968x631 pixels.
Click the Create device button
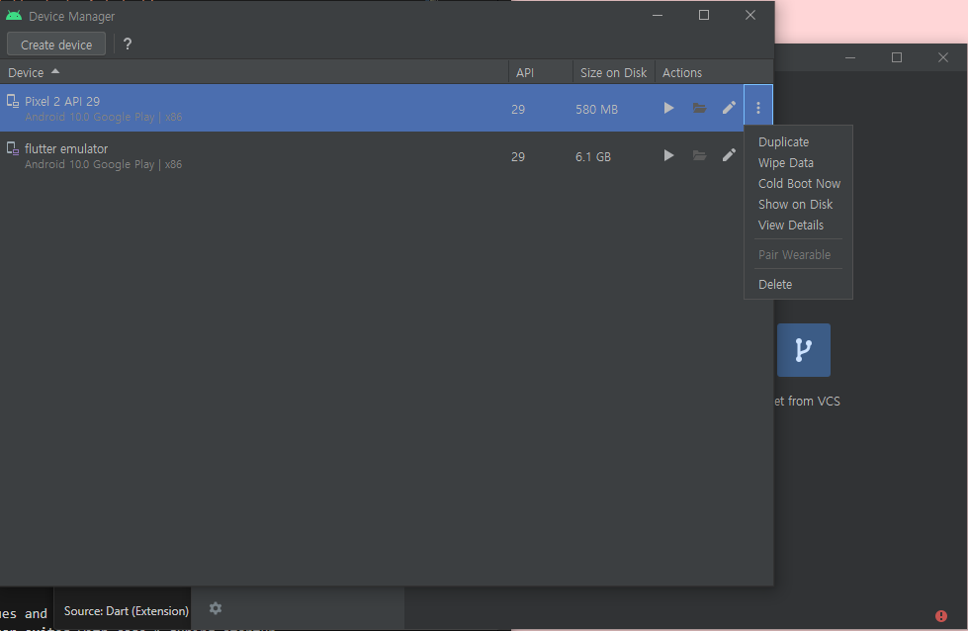click(x=56, y=45)
